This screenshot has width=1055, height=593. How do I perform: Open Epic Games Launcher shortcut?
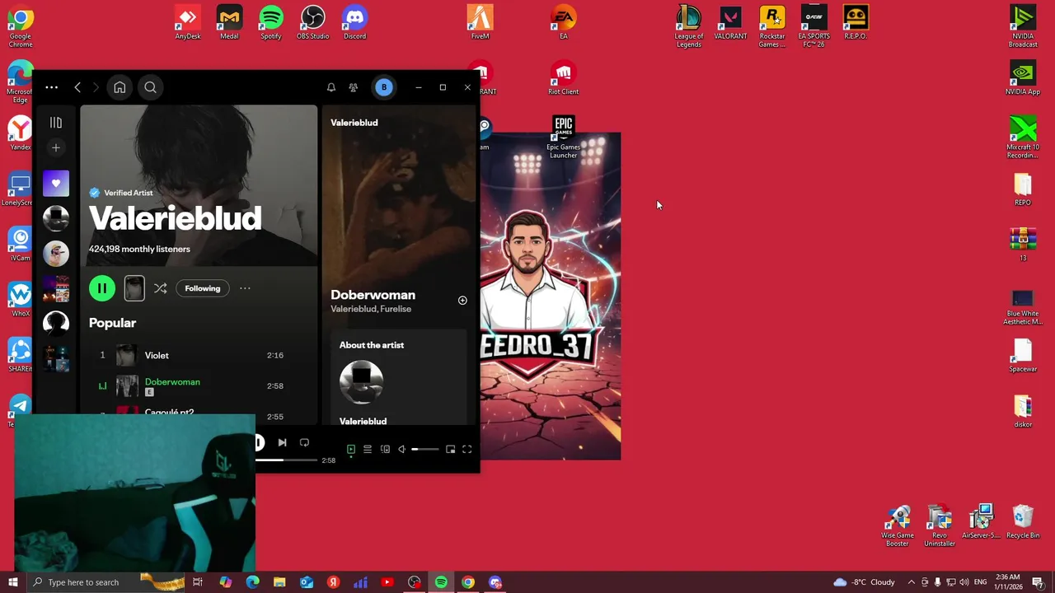(564, 137)
